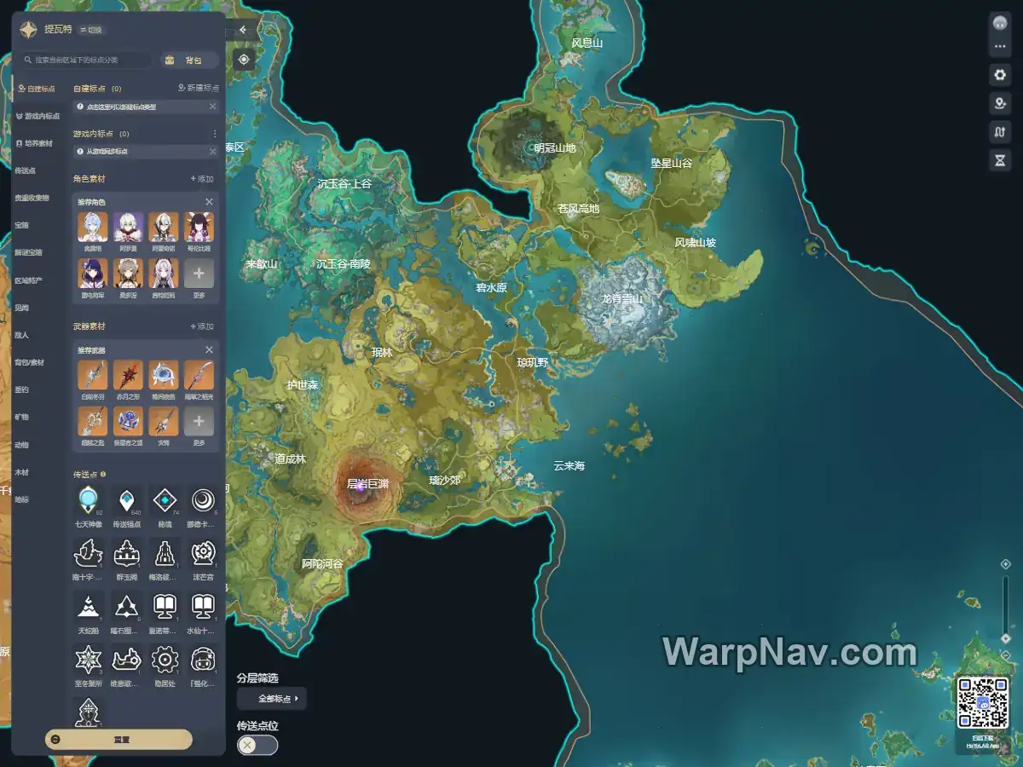Jump to the 宝箱 sidebar category
1023x767 pixels.
click(21, 225)
